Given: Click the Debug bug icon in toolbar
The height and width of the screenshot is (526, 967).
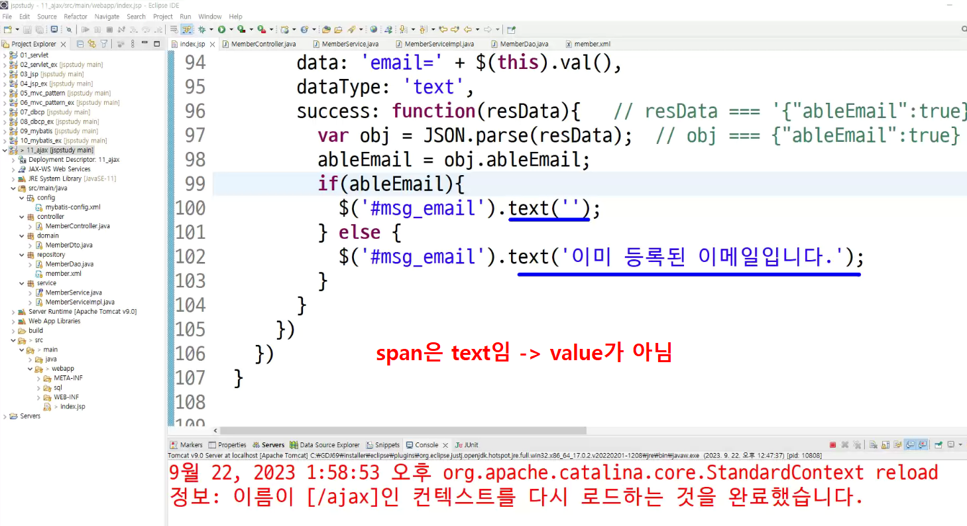Looking at the screenshot, I should pyautogui.click(x=201, y=29).
